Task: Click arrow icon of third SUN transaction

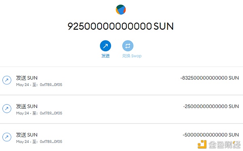Action: [x=7, y=137]
